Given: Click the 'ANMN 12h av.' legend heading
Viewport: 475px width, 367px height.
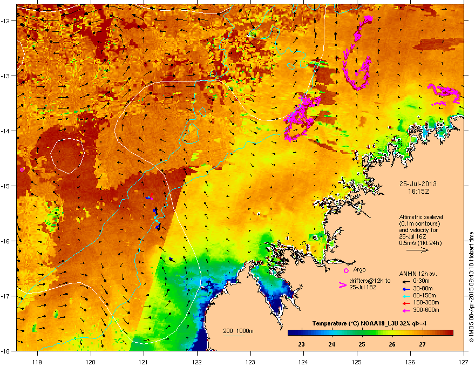Looking at the screenshot, I should [x=418, y=274].
